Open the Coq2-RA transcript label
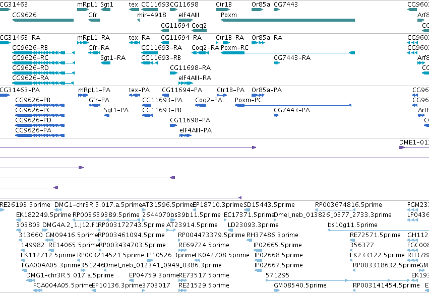429x293 pixels. [x=206, y=47]
